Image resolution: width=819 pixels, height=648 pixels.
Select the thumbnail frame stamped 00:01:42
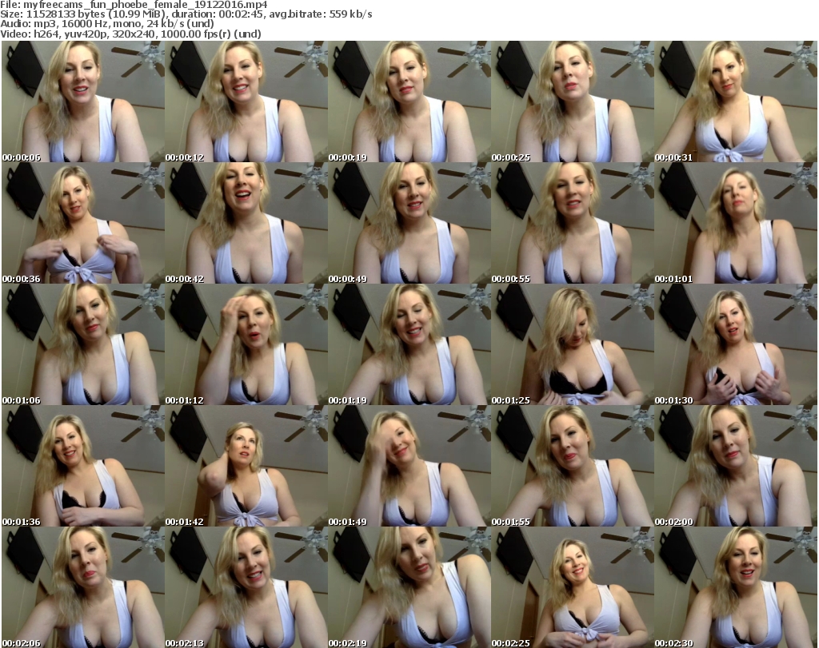[246, 466]
